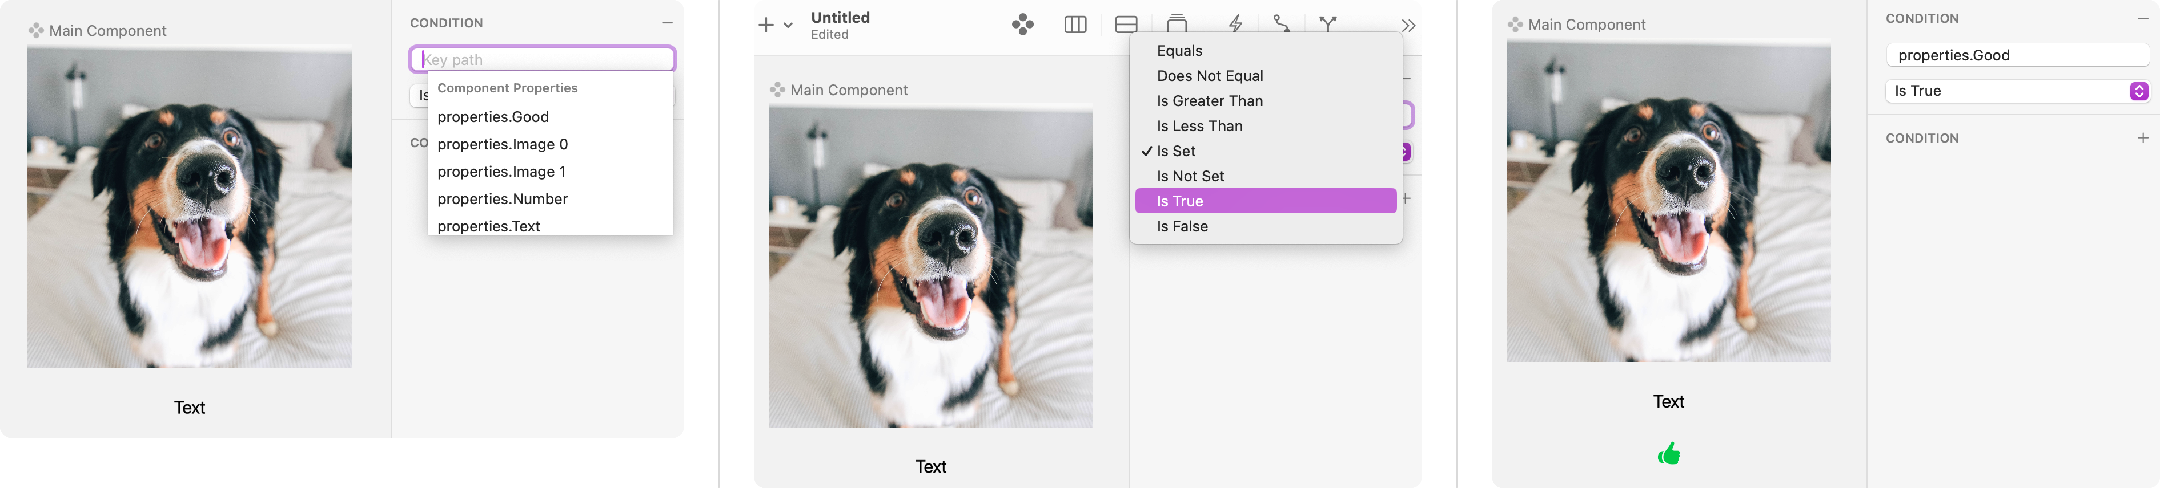
Task: Add a new condition with the plus in the right panel
Action: click(x=2143, y=138)
